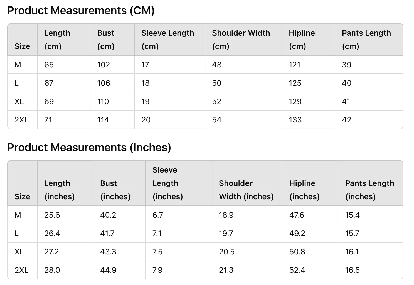Viewport: 414px width, 285px height.
Task: Select the "Sleeve Length (cm)" column header
Action: [167, 40]
